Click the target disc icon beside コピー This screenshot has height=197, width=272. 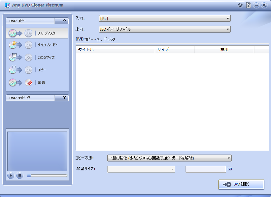[x=28, y=70]
